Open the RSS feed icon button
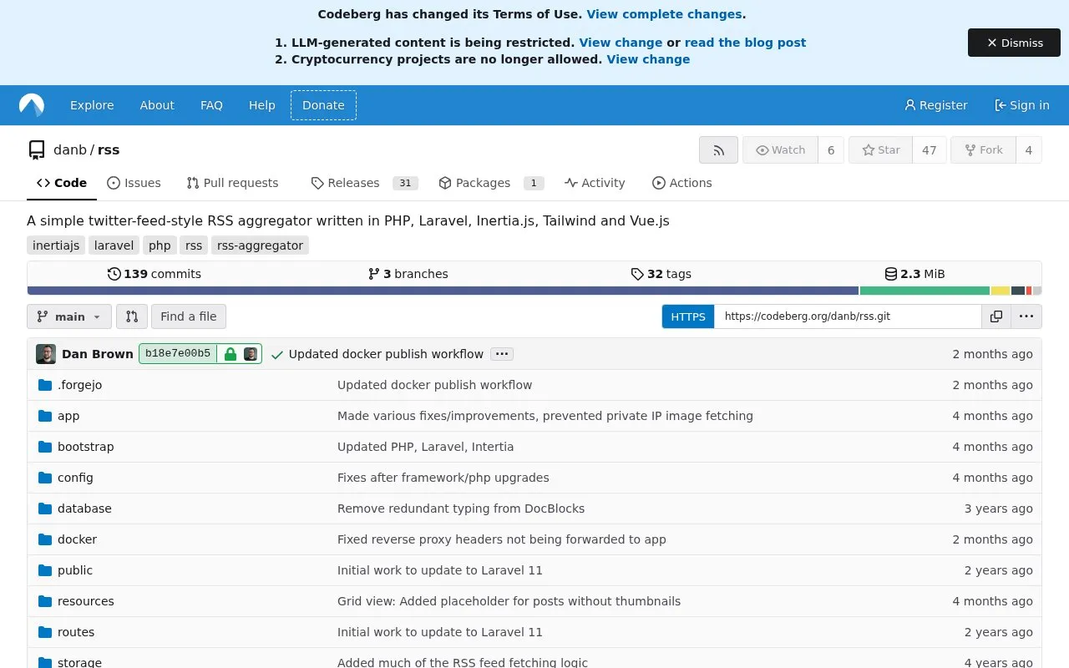 (718, 150)
